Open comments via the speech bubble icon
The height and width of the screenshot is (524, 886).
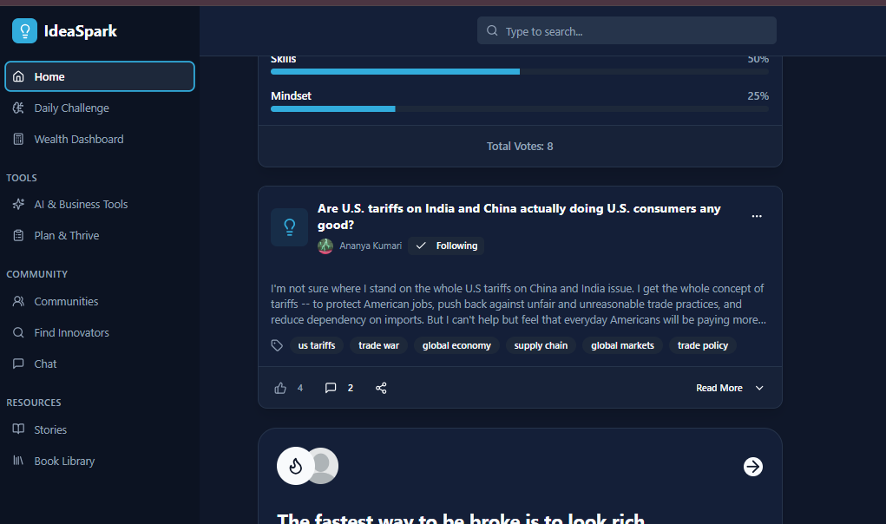331,387
